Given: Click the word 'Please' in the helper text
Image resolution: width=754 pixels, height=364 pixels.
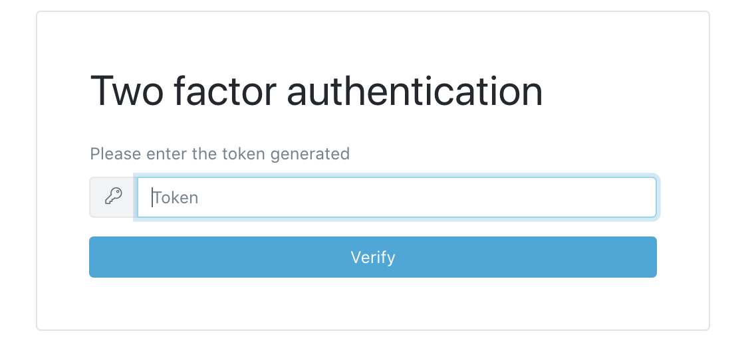Looking at the screenshot, I should (x=116, y=154).
